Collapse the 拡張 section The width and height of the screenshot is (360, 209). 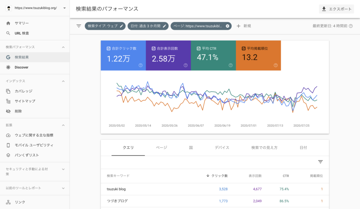tap(63, 125)
